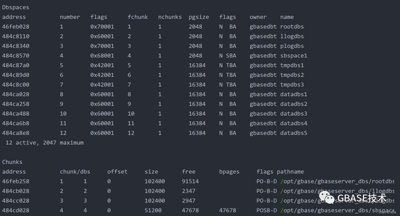The image size is (400, 216).
Task: Click the 'offset' column header
Action: (117, 172)
